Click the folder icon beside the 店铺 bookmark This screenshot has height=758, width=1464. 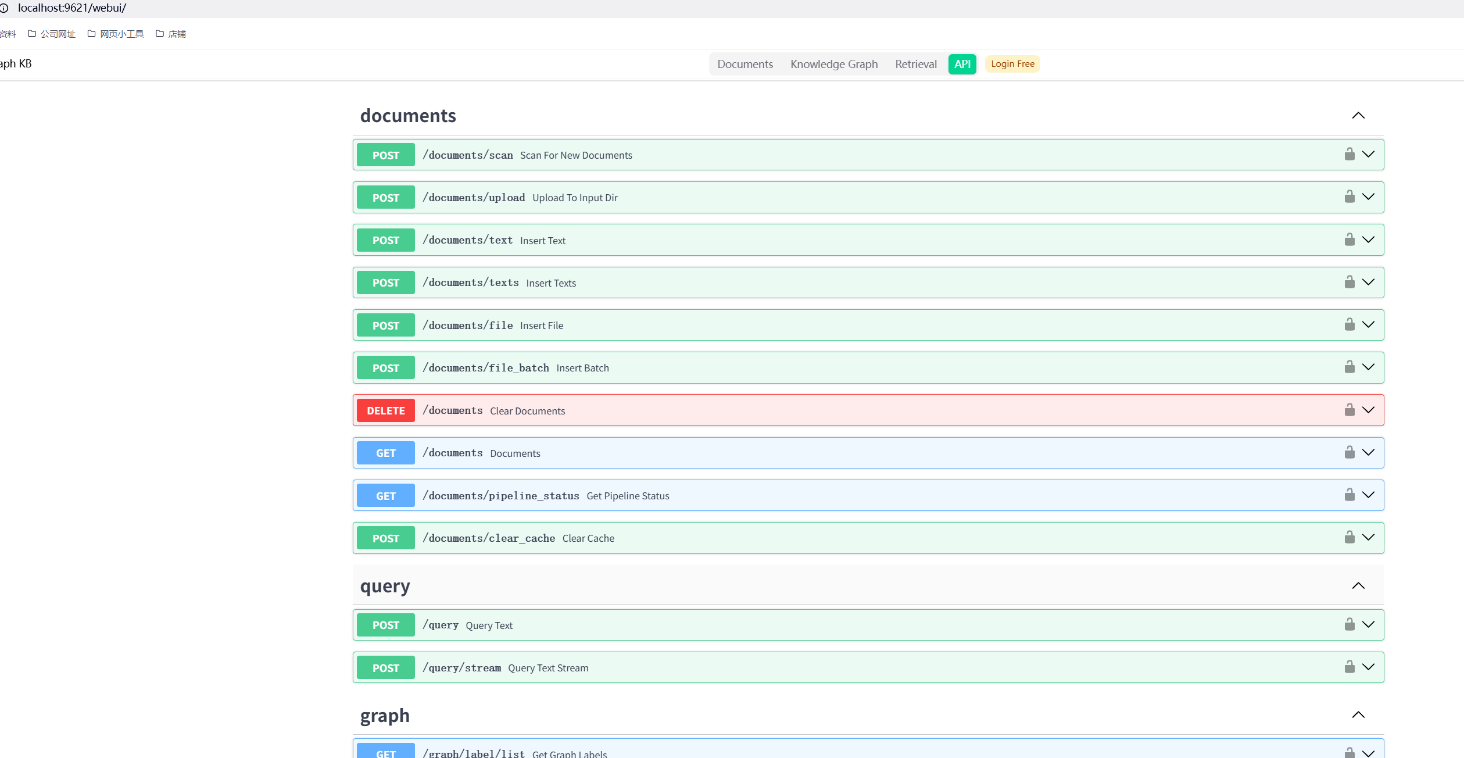(159, 33)
